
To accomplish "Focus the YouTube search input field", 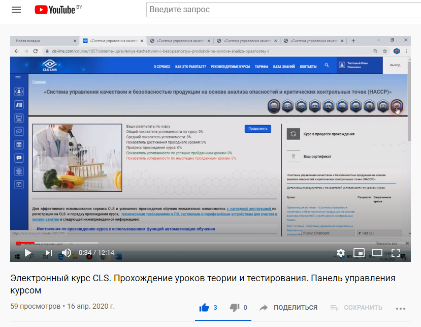I will click(x=283, y=10).
